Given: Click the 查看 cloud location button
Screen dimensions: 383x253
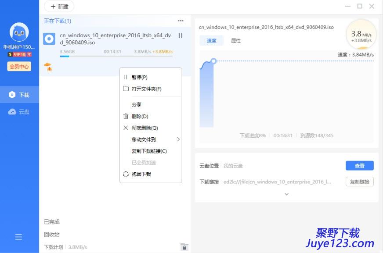Looking at the screenshot, I should tap(360, 166).
